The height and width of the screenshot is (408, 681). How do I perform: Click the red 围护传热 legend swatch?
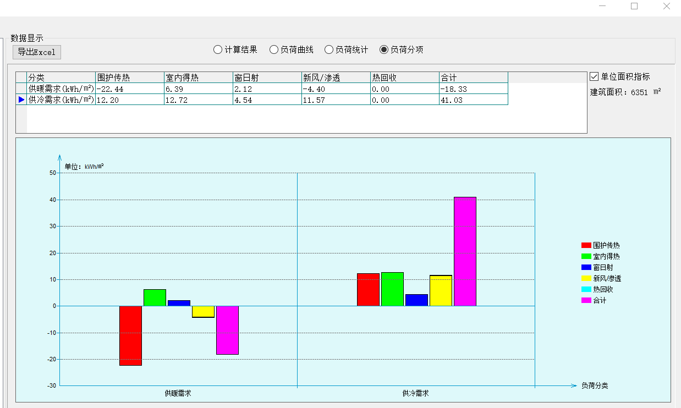coord(586,245)
